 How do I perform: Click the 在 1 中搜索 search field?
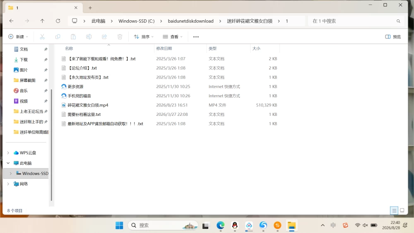click(x=356, y=21)
